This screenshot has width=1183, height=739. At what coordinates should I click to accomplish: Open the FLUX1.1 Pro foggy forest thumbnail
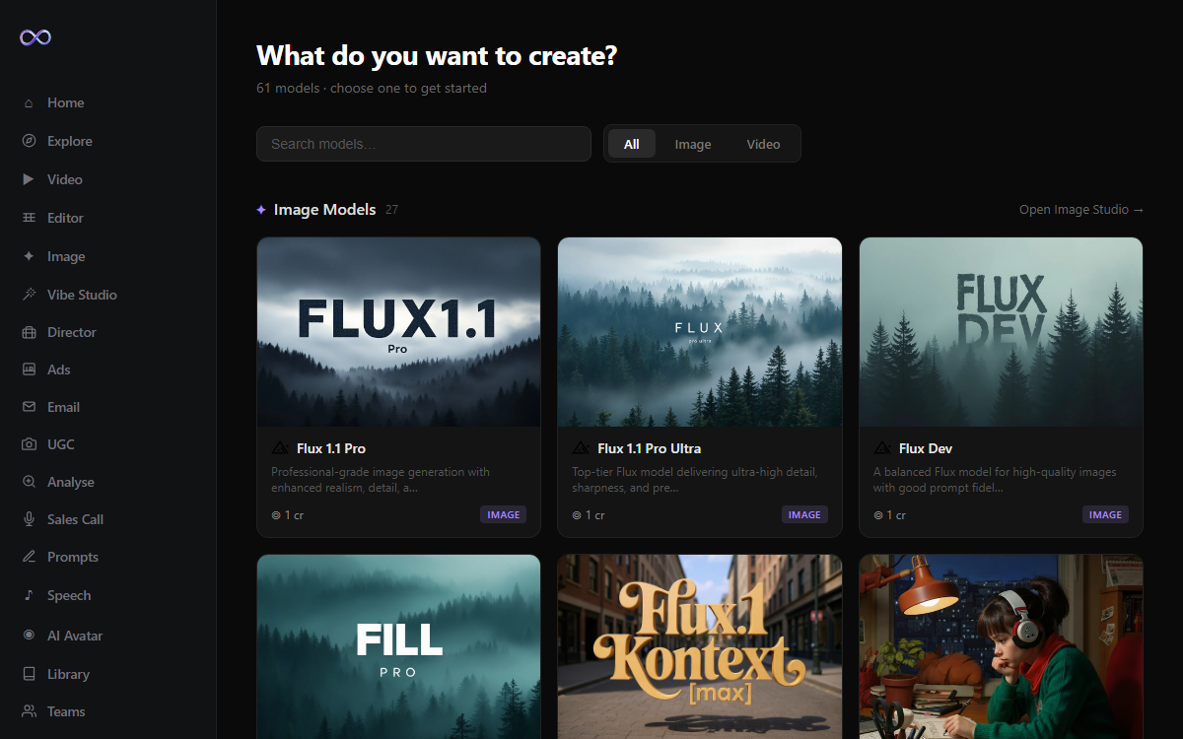click(399, 332)
